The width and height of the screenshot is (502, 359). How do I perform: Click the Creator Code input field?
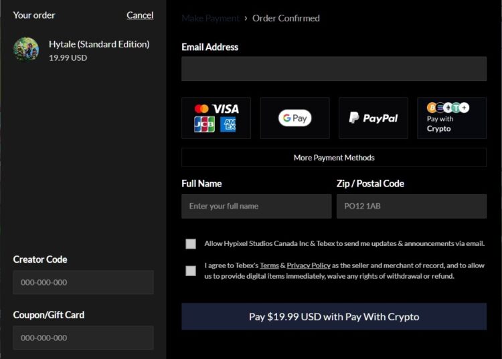83,282
